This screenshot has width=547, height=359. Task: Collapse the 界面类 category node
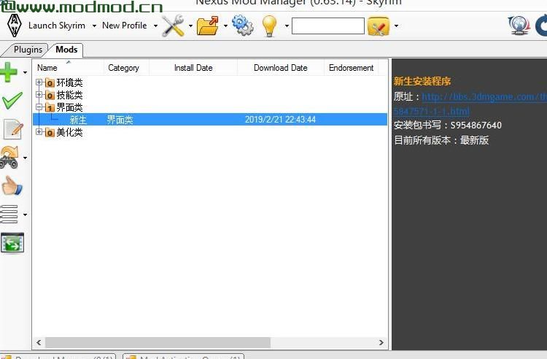[x=39, y=107]
